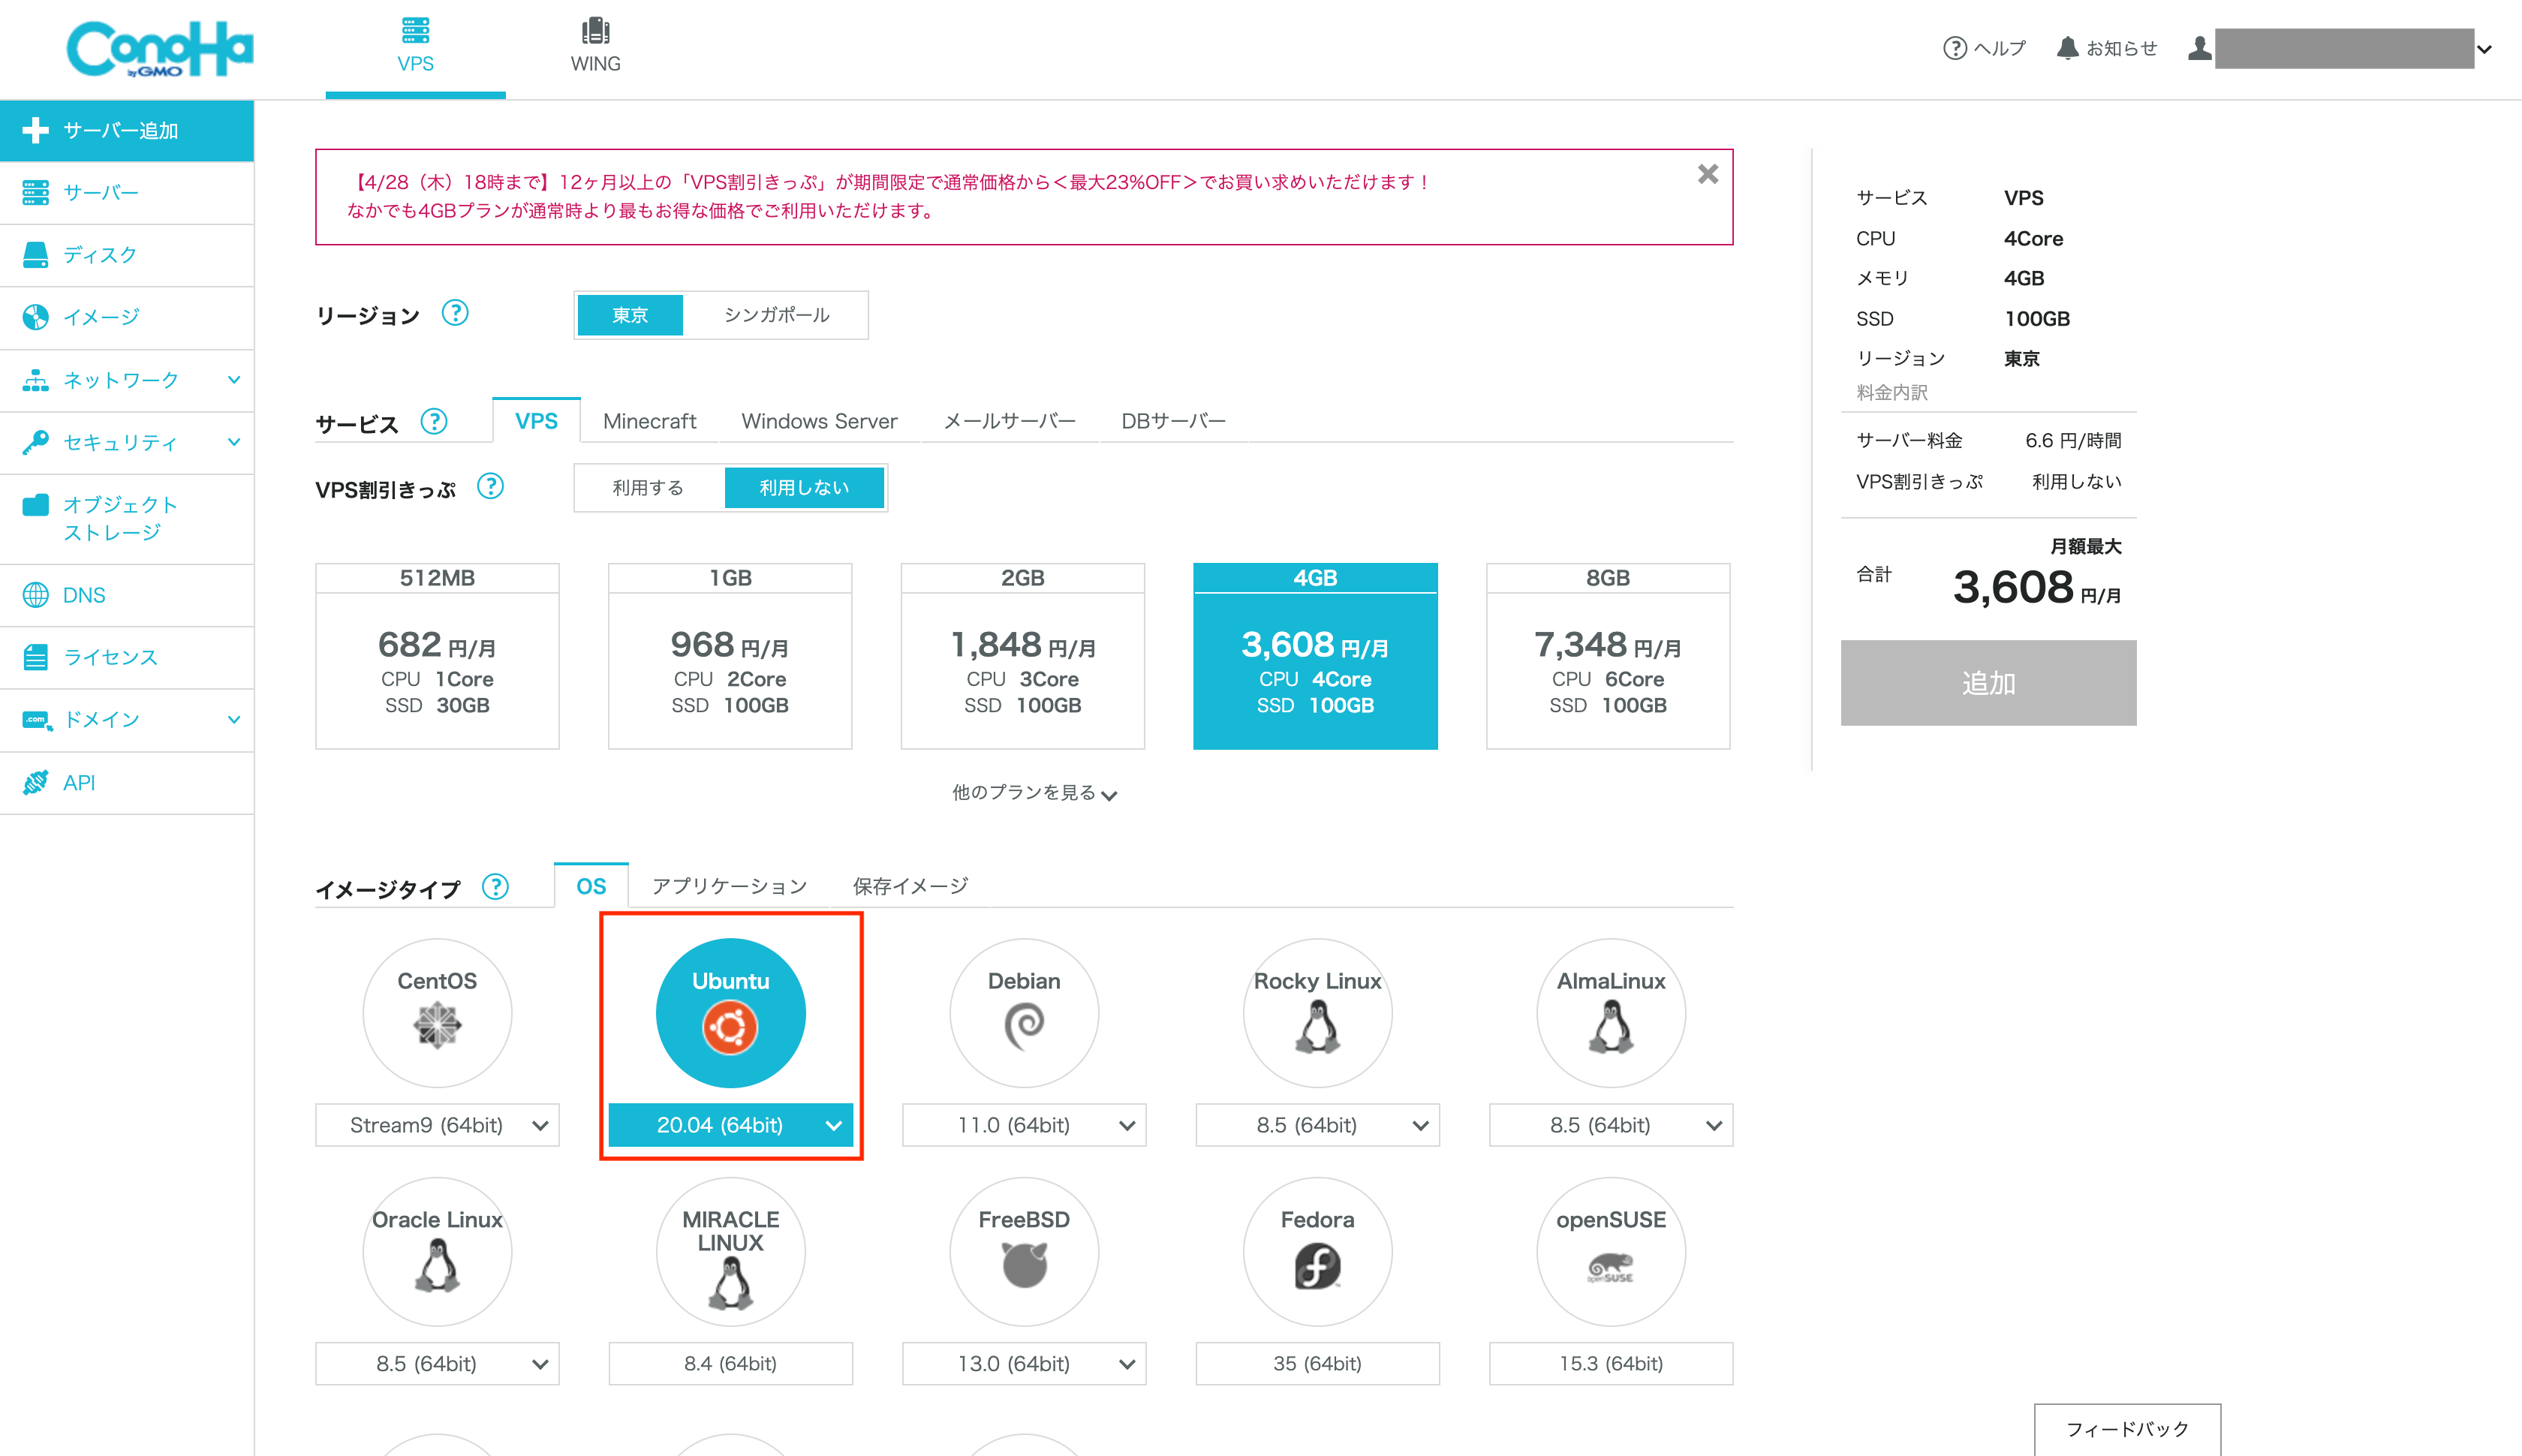Open the AlmaLinux 8.5 version dropdown

point(1611,1125)
